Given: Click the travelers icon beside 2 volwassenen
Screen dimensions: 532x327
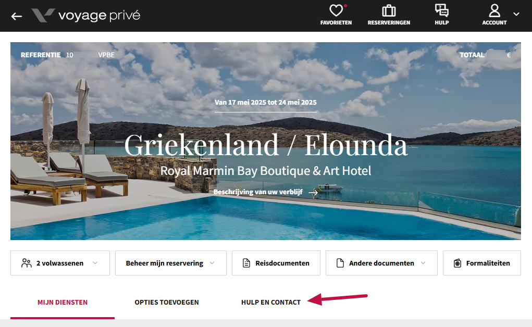Looking at the screenshot, I should (27, 263).
